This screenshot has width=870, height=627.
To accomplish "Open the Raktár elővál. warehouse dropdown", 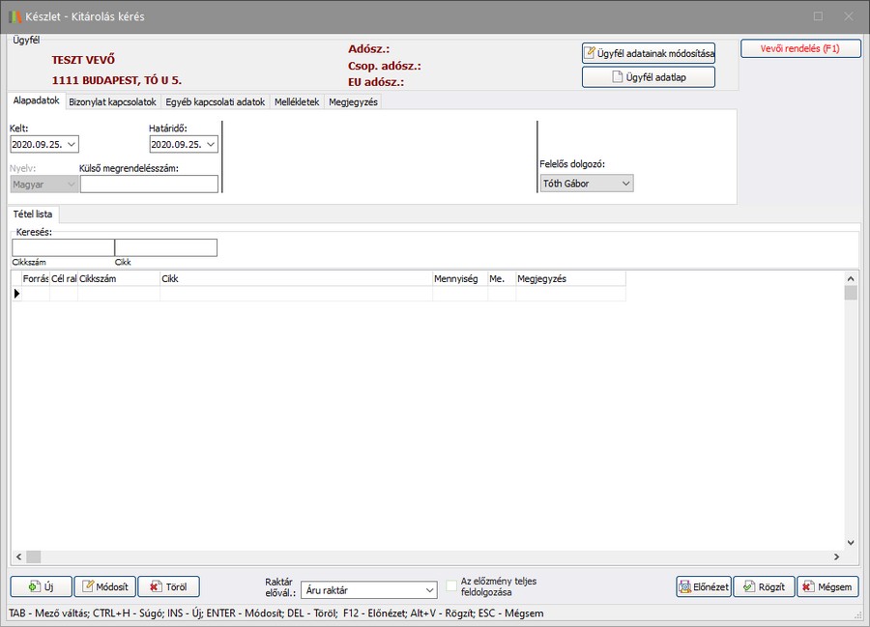I will click(430, 589).
